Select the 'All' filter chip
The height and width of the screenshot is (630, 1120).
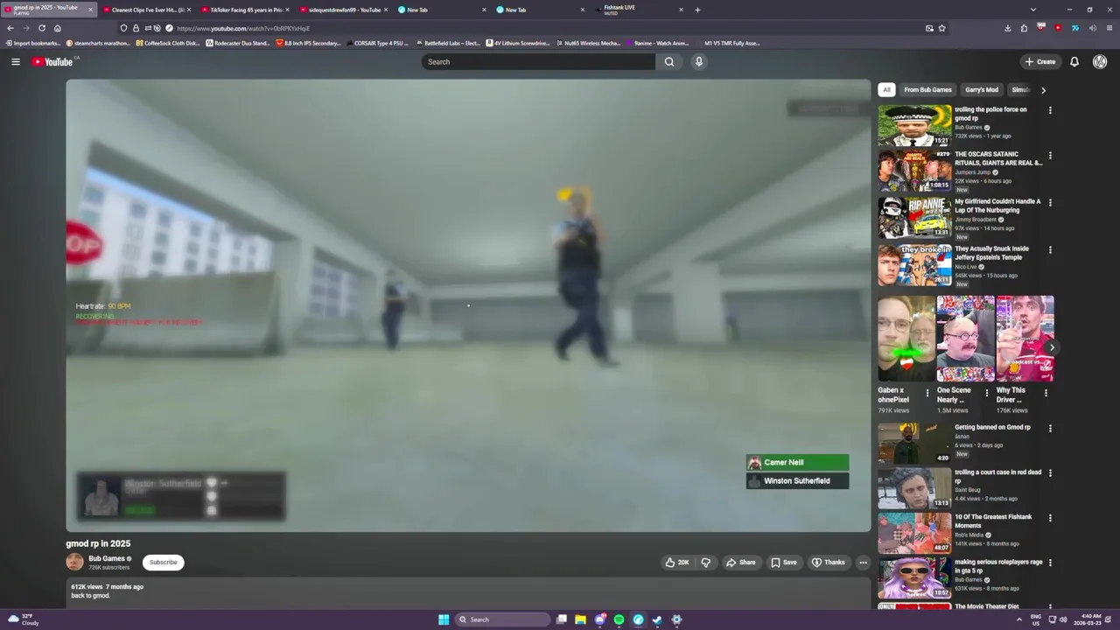coord(886,89)
